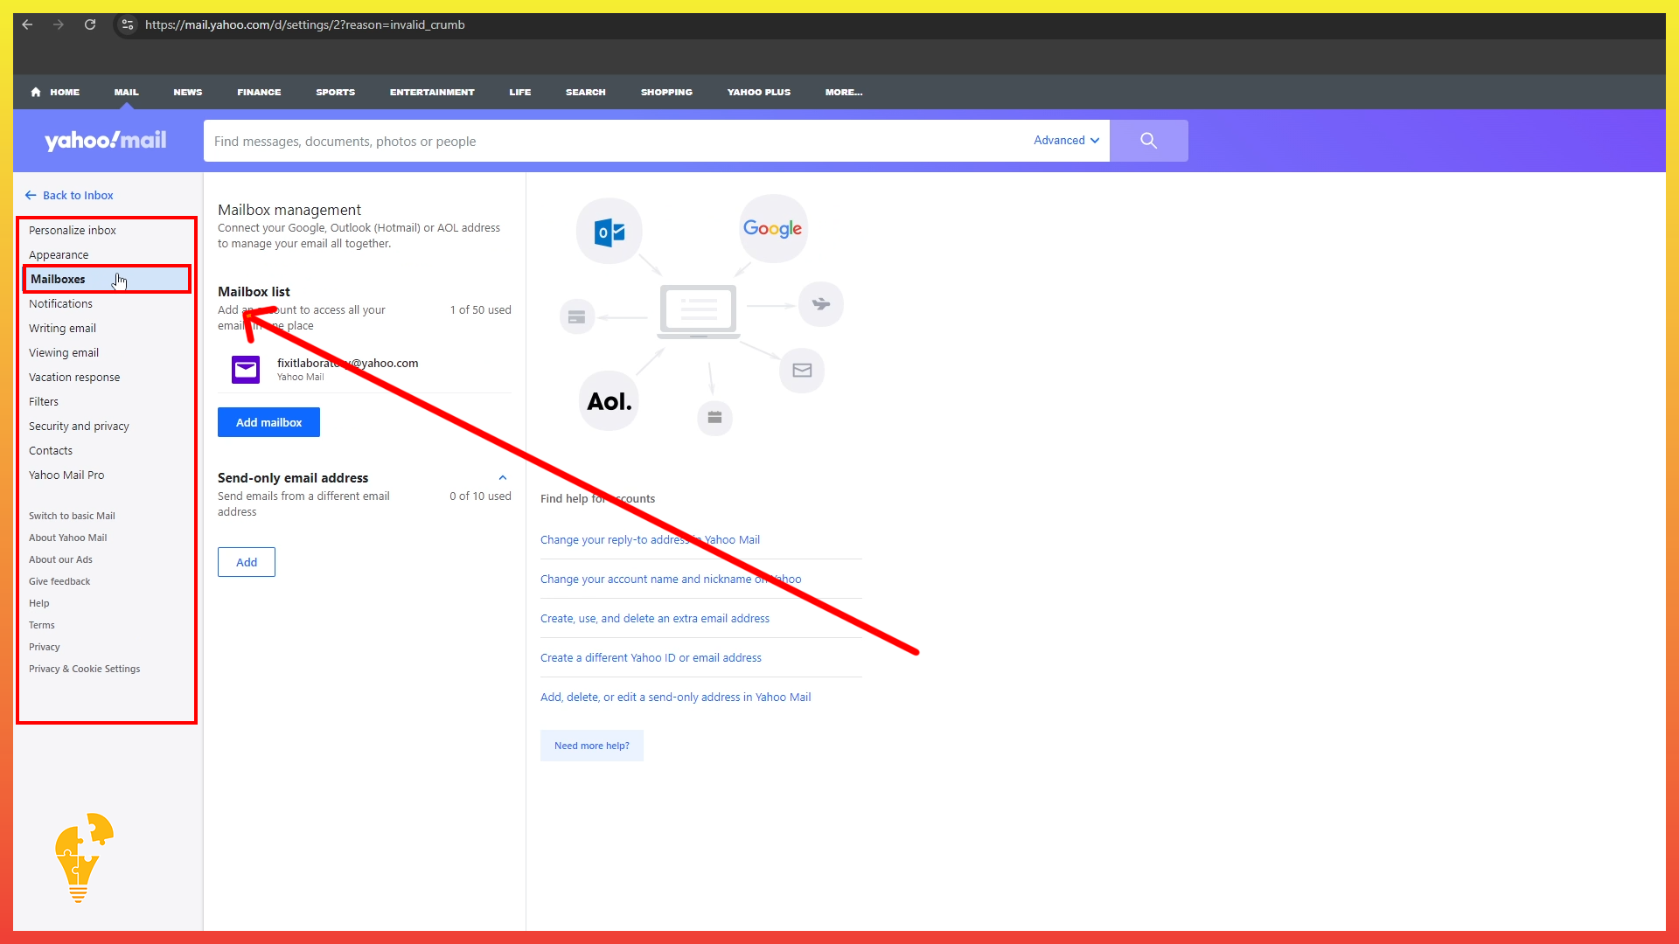Viewport: 1679px width, 944px height.
Task: Open Change your reply-to address help link
Action: (650, 539)
